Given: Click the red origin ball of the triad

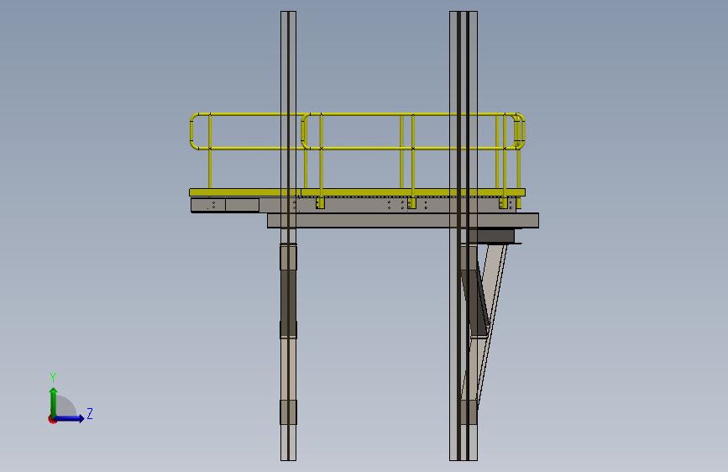Looking at the screenshot, I should pyautogui.click(x=52, y=419).
